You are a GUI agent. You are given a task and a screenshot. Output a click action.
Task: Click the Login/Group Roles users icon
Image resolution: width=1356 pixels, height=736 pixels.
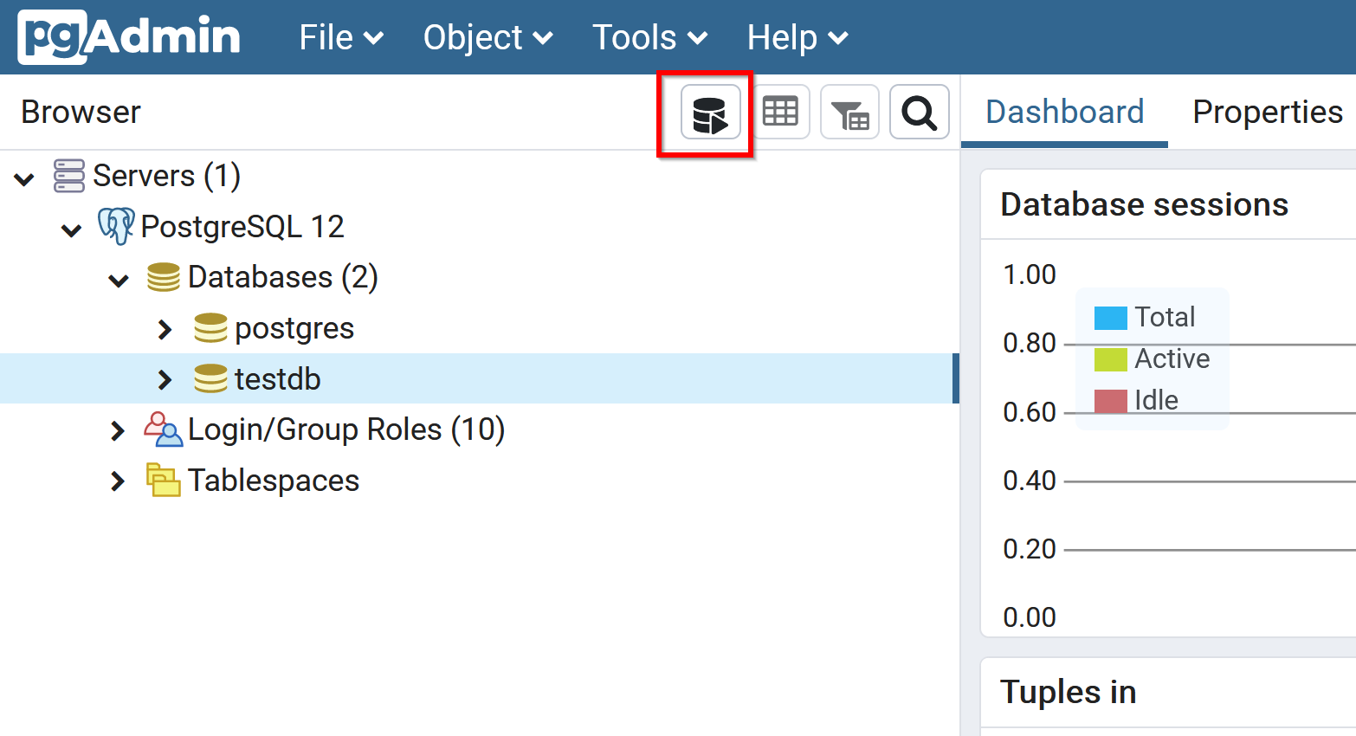(x=163, y=429)
